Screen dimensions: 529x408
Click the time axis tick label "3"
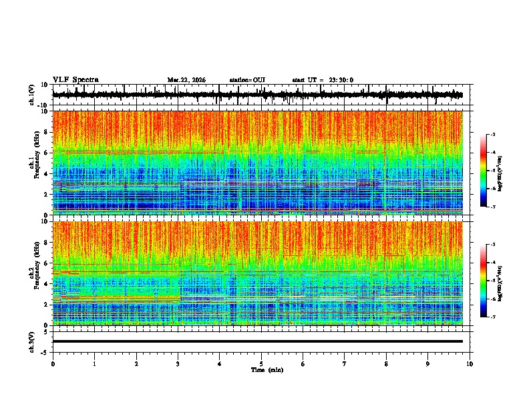(178, 364)
